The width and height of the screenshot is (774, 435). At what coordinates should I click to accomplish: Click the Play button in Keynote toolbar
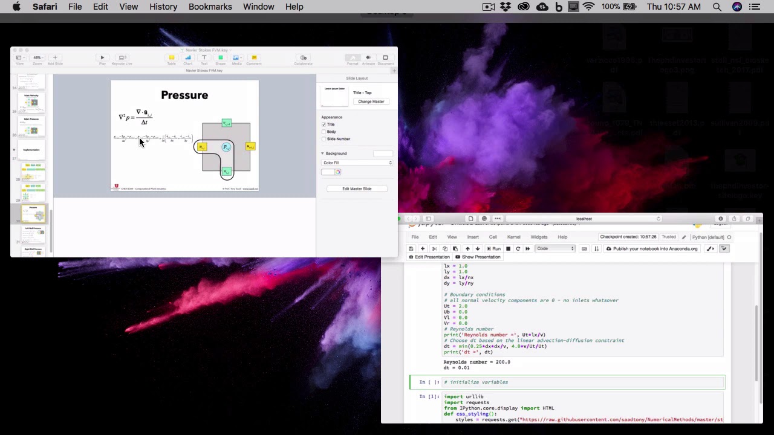pyautogui.click(x=102, y=58)
